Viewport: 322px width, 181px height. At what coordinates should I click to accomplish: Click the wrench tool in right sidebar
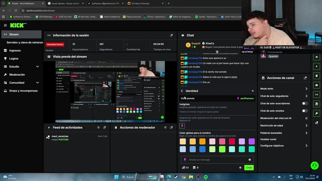[316, 113]
